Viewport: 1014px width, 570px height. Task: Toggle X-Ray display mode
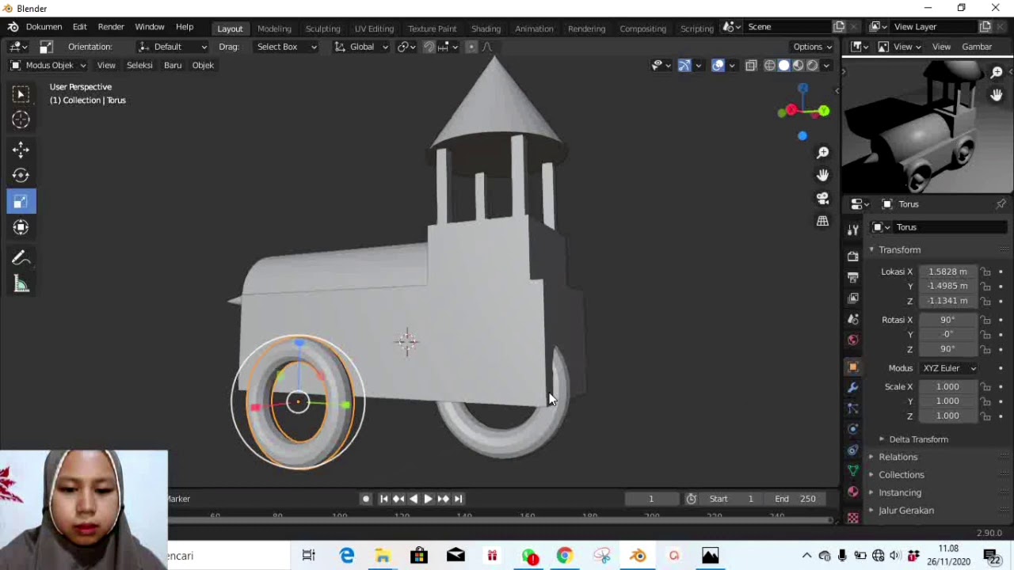751,66
